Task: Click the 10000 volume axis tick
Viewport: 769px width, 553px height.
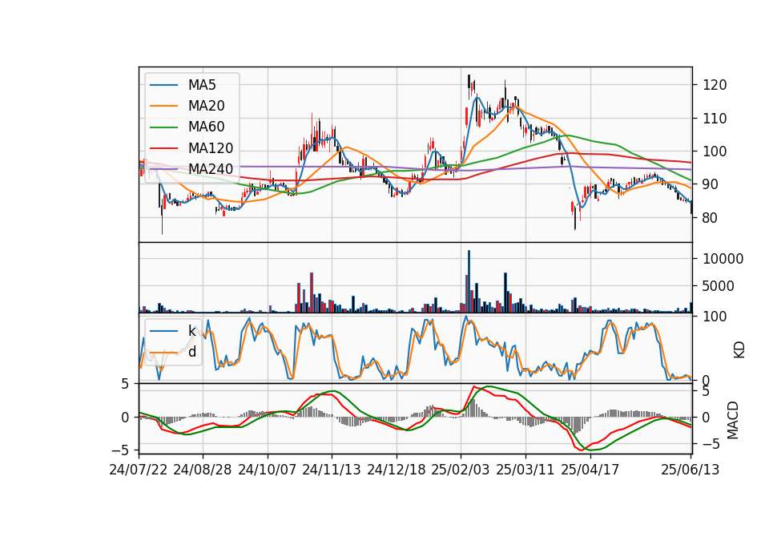Action: pos(723,259)
